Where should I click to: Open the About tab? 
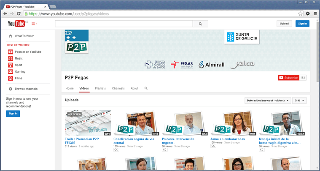click(x=134, y=88)
